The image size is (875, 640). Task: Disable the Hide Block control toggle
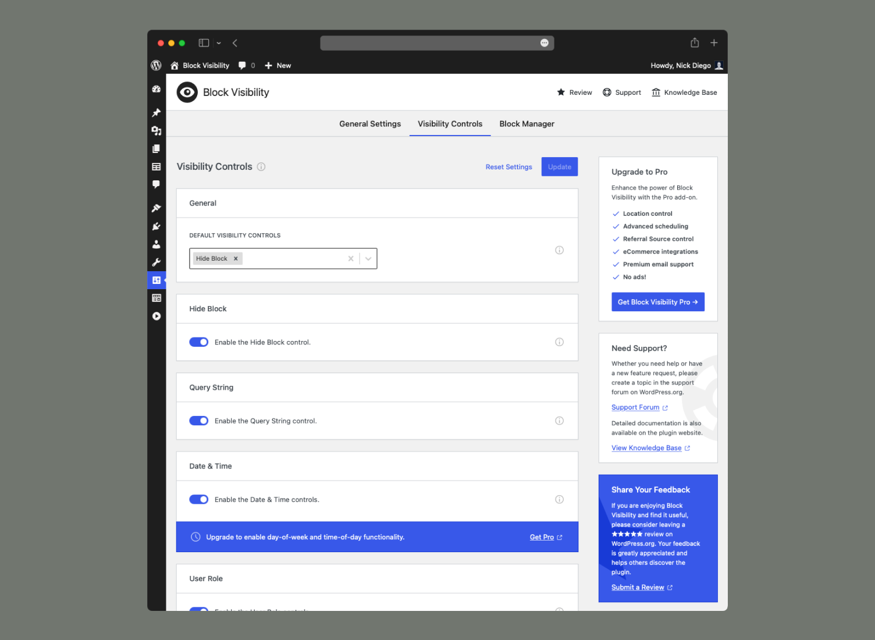tap(199, 342)
